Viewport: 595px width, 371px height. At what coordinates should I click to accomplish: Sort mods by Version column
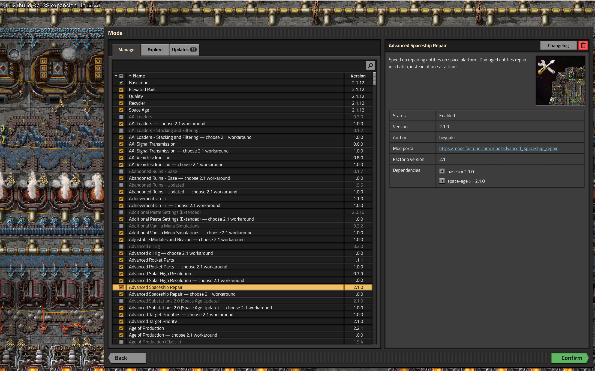[358, 76]
